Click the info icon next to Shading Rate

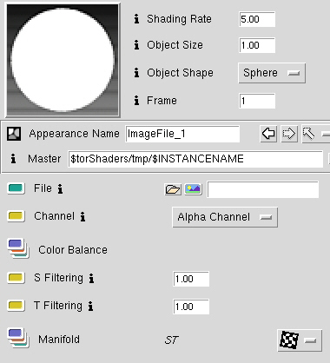136,19
